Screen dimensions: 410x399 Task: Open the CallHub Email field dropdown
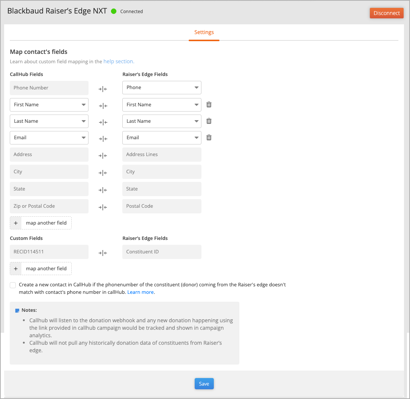[x=49, y=138]
